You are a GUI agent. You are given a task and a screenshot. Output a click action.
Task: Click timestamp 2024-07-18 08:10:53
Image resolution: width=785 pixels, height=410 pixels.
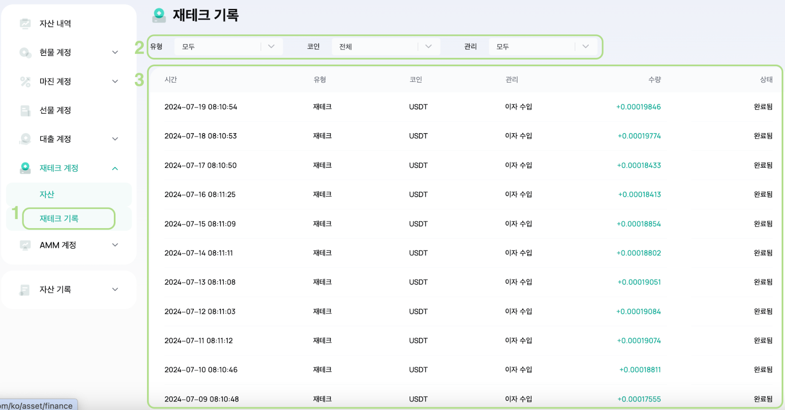(x=201, y=136)
